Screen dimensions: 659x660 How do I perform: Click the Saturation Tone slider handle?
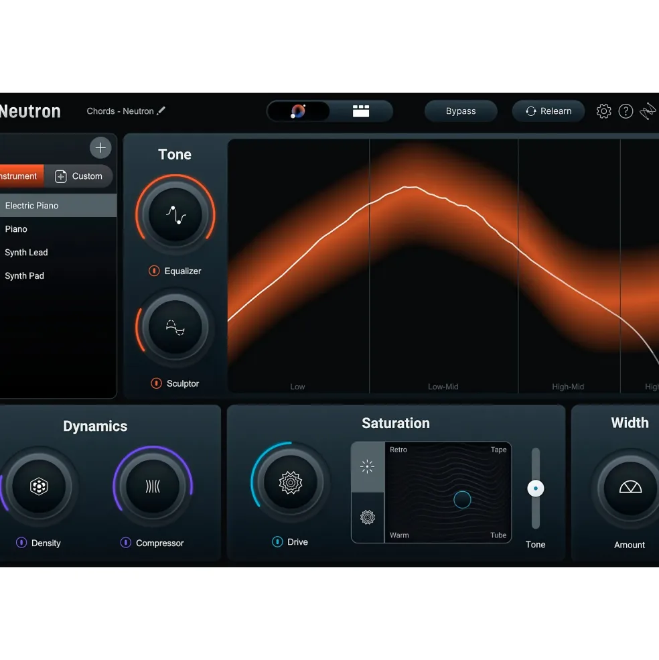[536, 488]
